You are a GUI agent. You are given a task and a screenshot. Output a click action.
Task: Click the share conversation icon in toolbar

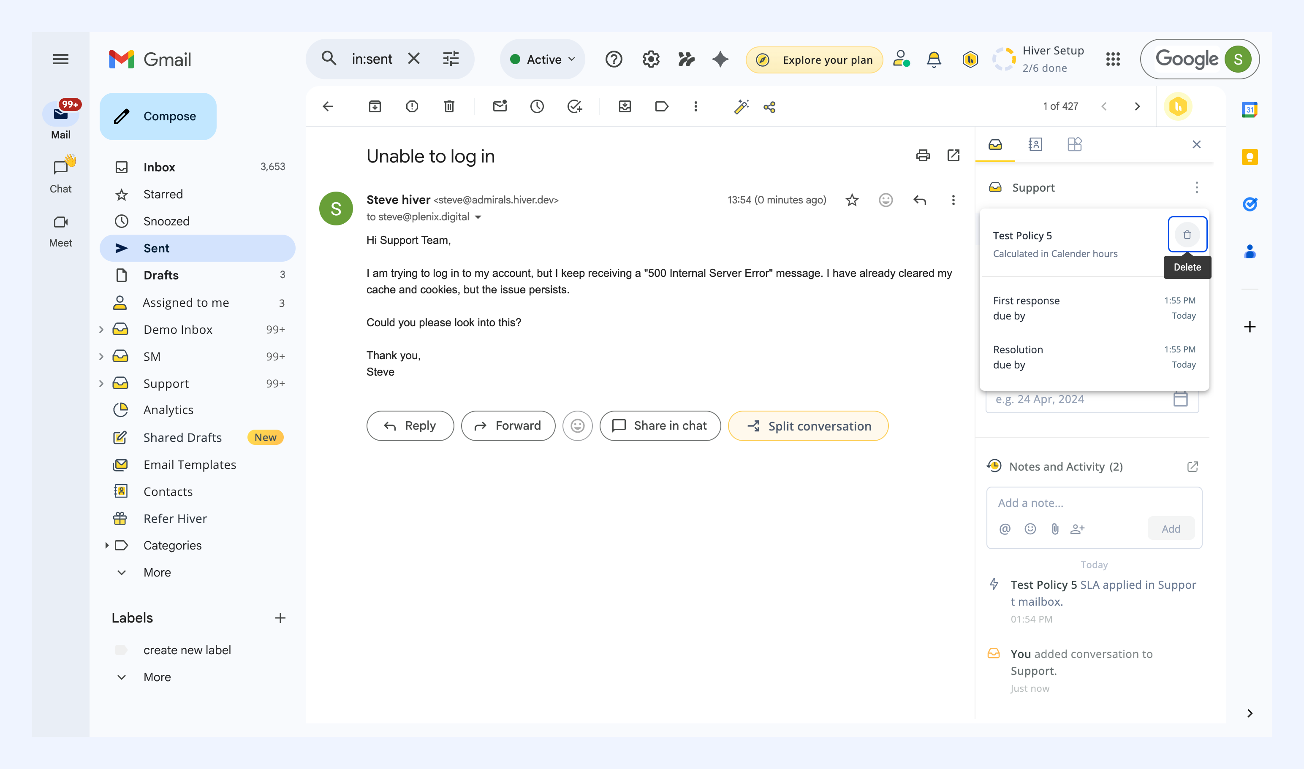[x=769, y=107]
